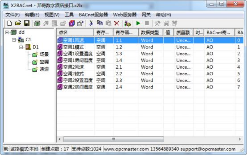Select the 空调2风速 row
Viewport: 247px width, 155px height.
tap(150, 67)
